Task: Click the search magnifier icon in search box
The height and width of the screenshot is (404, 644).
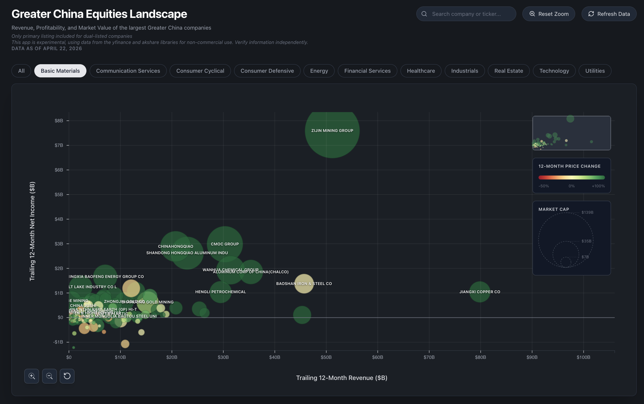Action: point(424,14)
